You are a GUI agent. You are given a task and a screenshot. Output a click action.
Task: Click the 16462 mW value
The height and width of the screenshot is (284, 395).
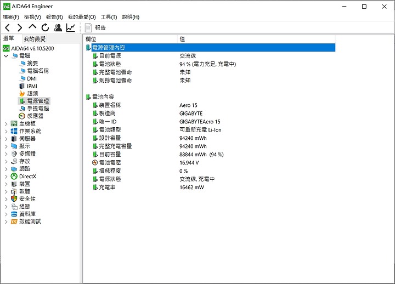tap(191, 188)
